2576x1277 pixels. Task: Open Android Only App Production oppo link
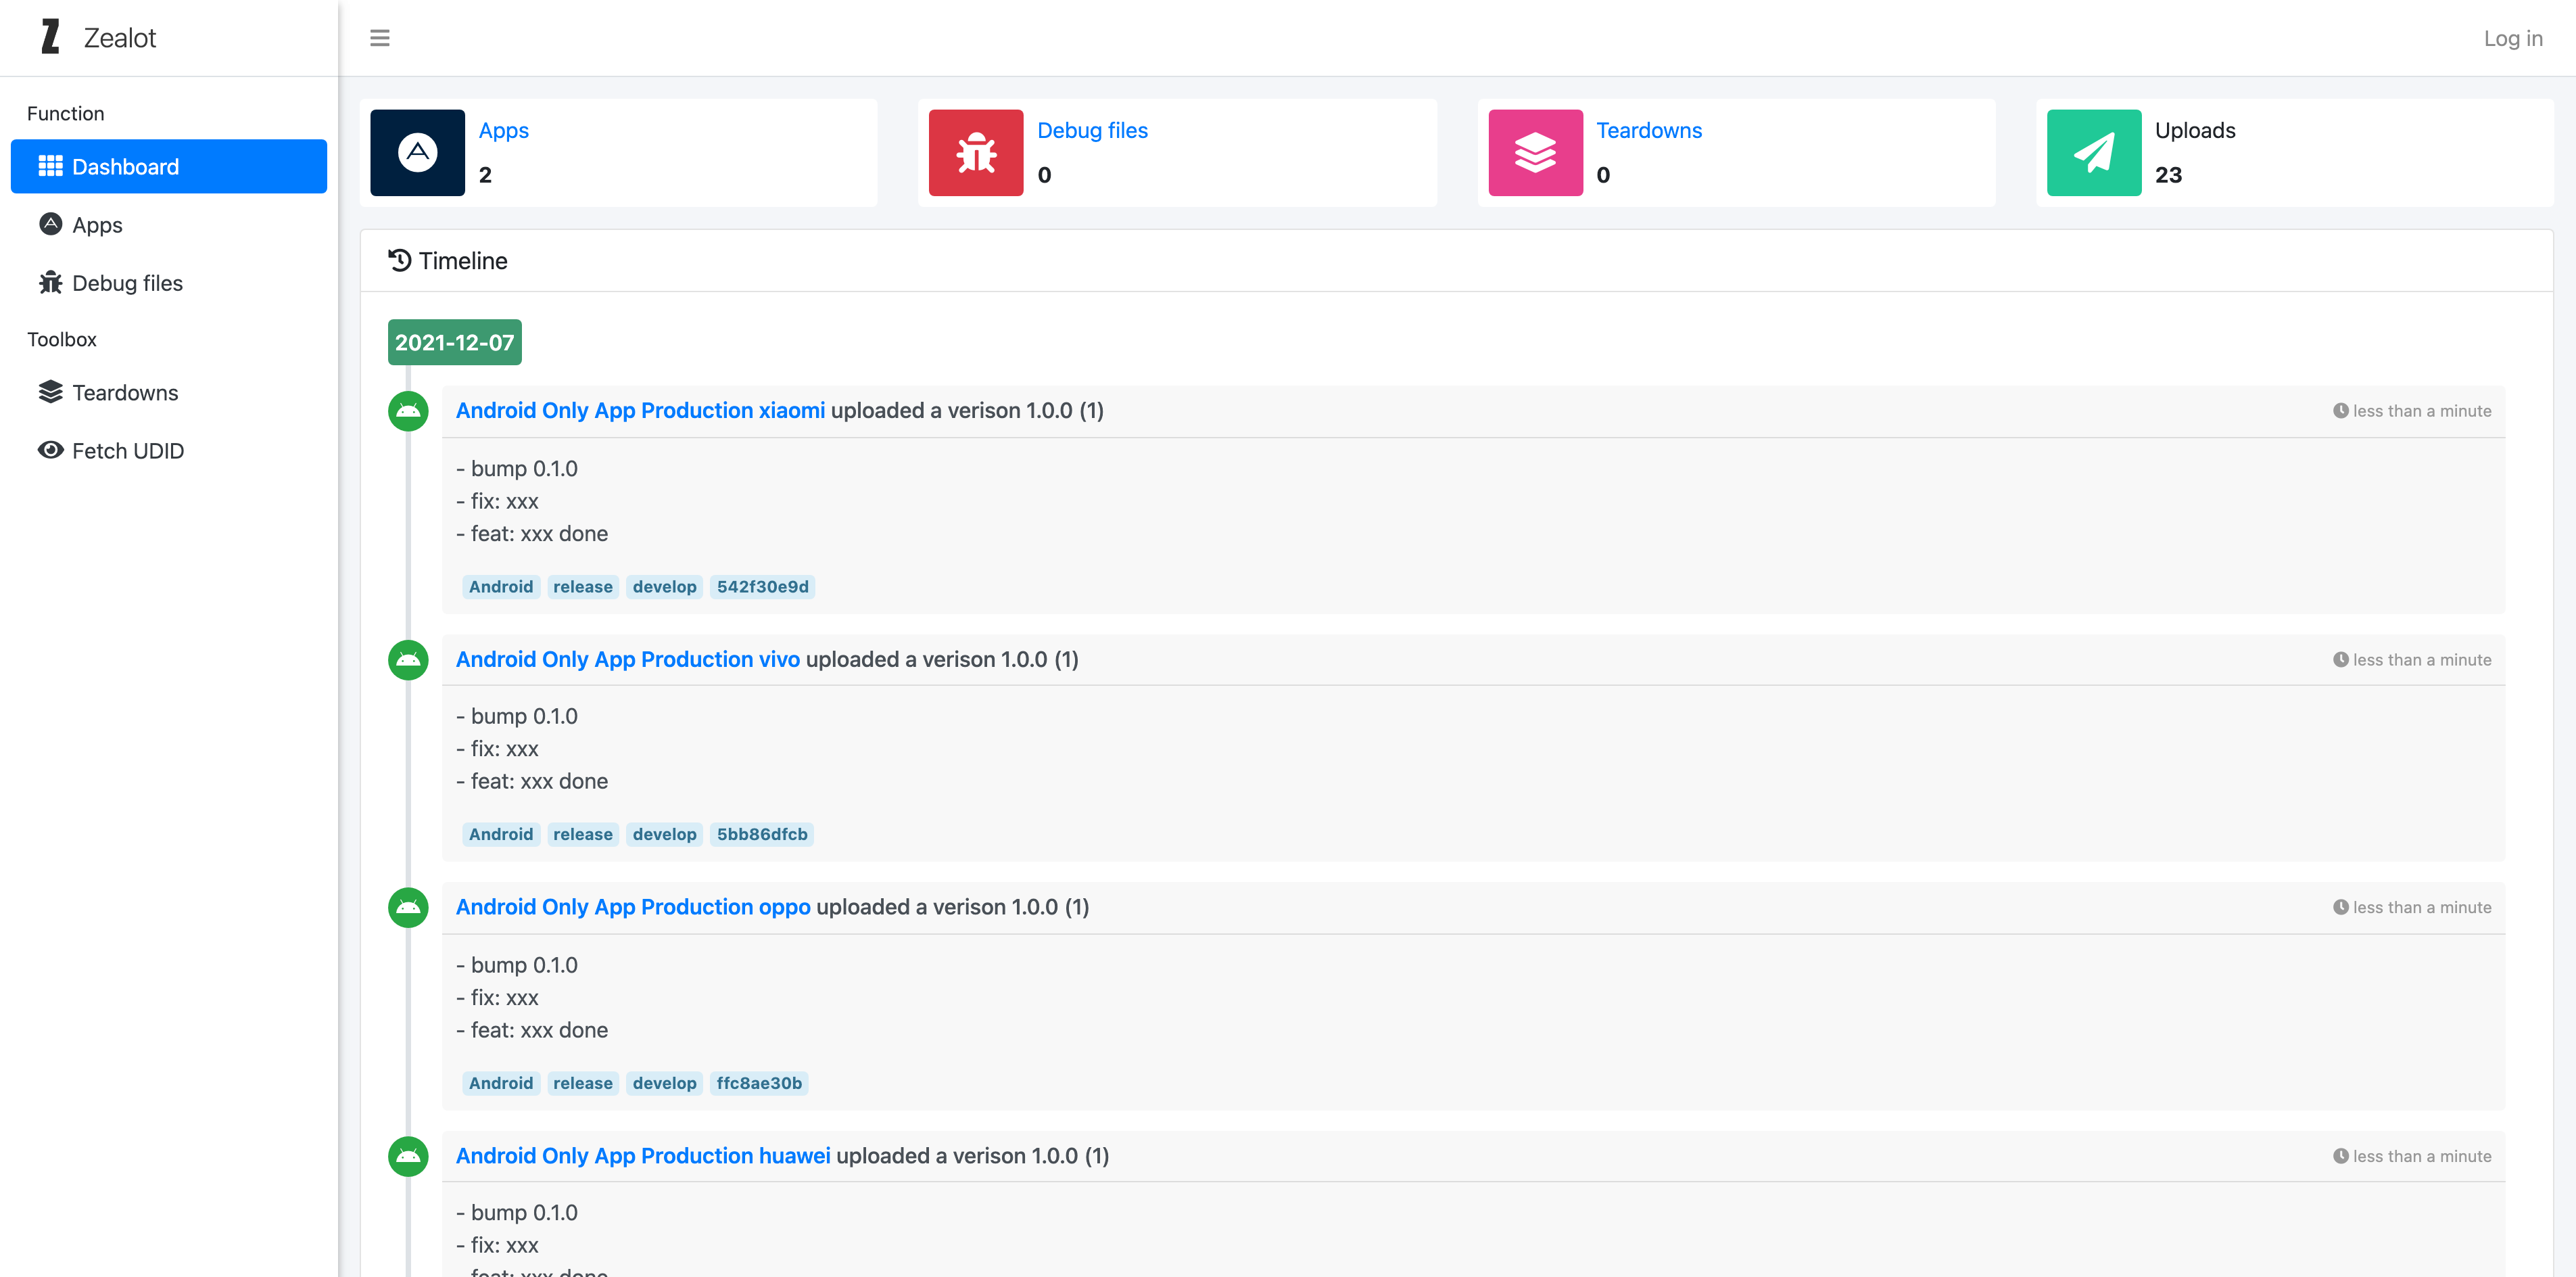tap(633, 908)
